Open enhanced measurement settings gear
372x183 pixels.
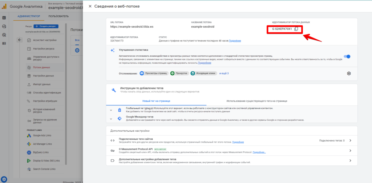pos(348,73)
